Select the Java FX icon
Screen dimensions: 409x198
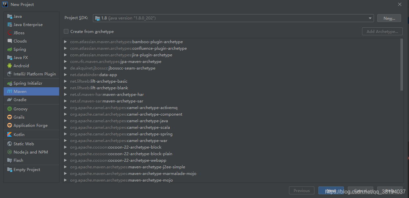tap(10, 58)
